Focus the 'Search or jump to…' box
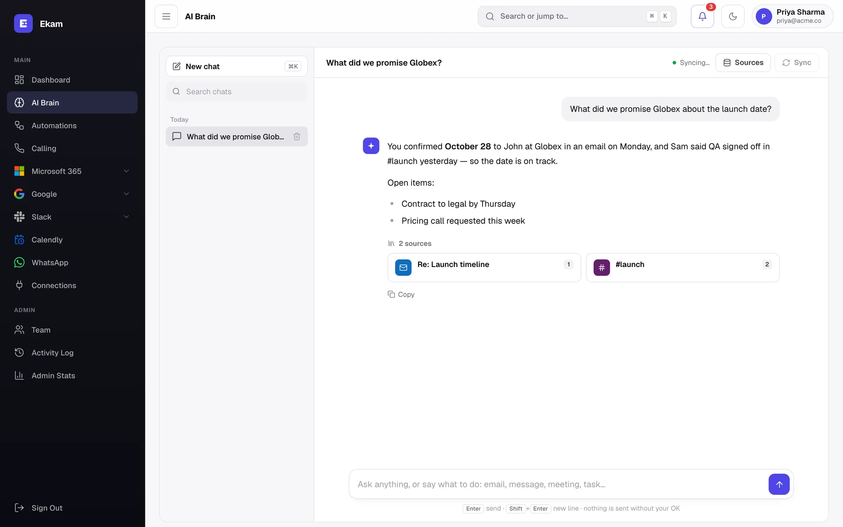 click(x=577, y=16)
